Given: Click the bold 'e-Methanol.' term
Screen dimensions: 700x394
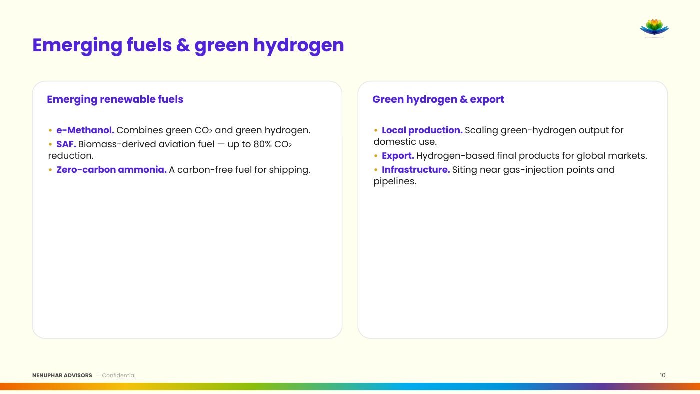Looking at the screenshot, I should [x=85, y=130].
